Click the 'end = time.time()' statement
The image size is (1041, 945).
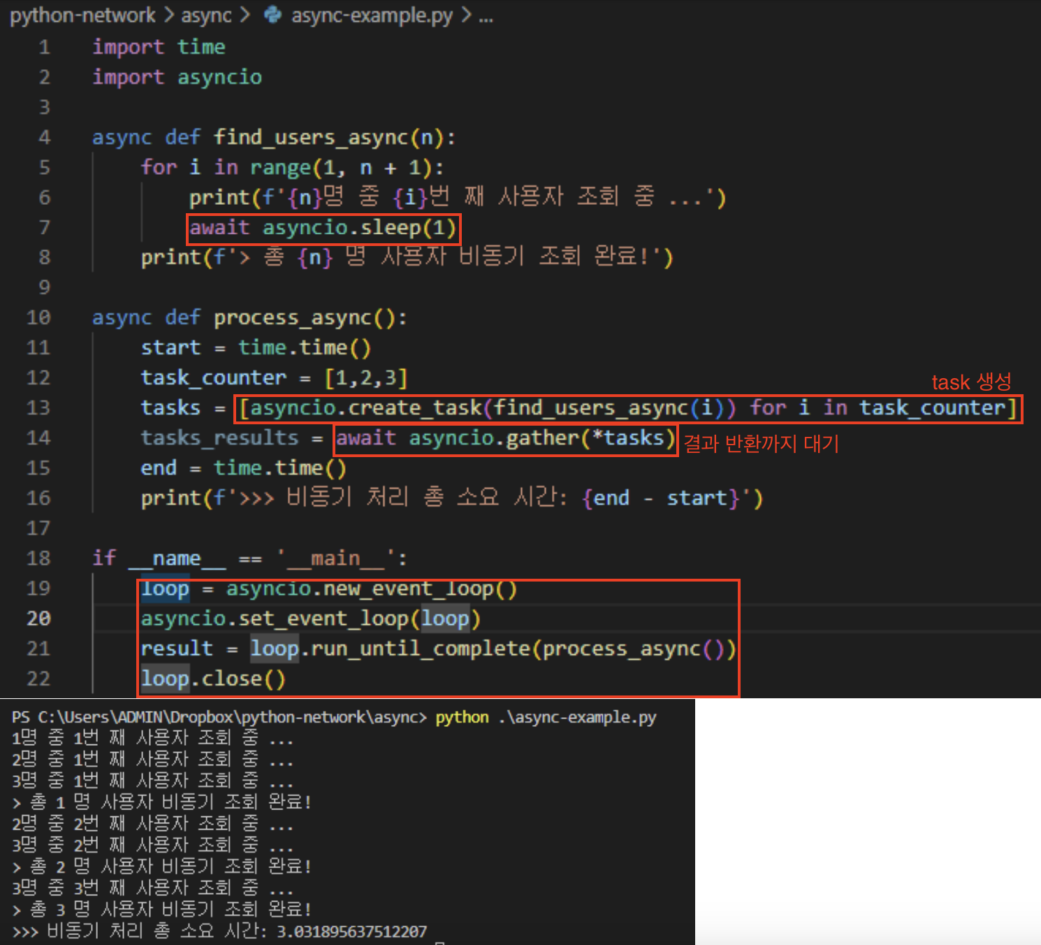tap(244, 468)
